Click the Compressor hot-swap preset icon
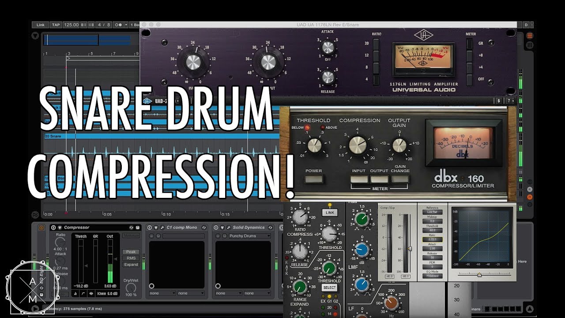 (x=131, y=227)
